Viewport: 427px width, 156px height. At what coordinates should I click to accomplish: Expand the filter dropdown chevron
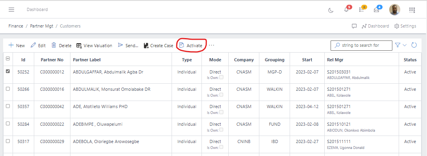tap(405, 46)
